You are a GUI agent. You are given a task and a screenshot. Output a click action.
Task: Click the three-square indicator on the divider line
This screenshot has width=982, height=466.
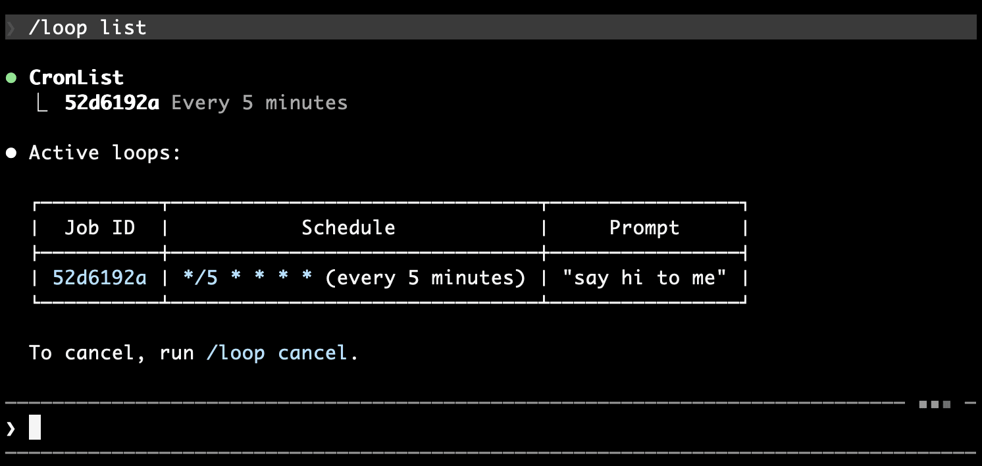(935, 403)
